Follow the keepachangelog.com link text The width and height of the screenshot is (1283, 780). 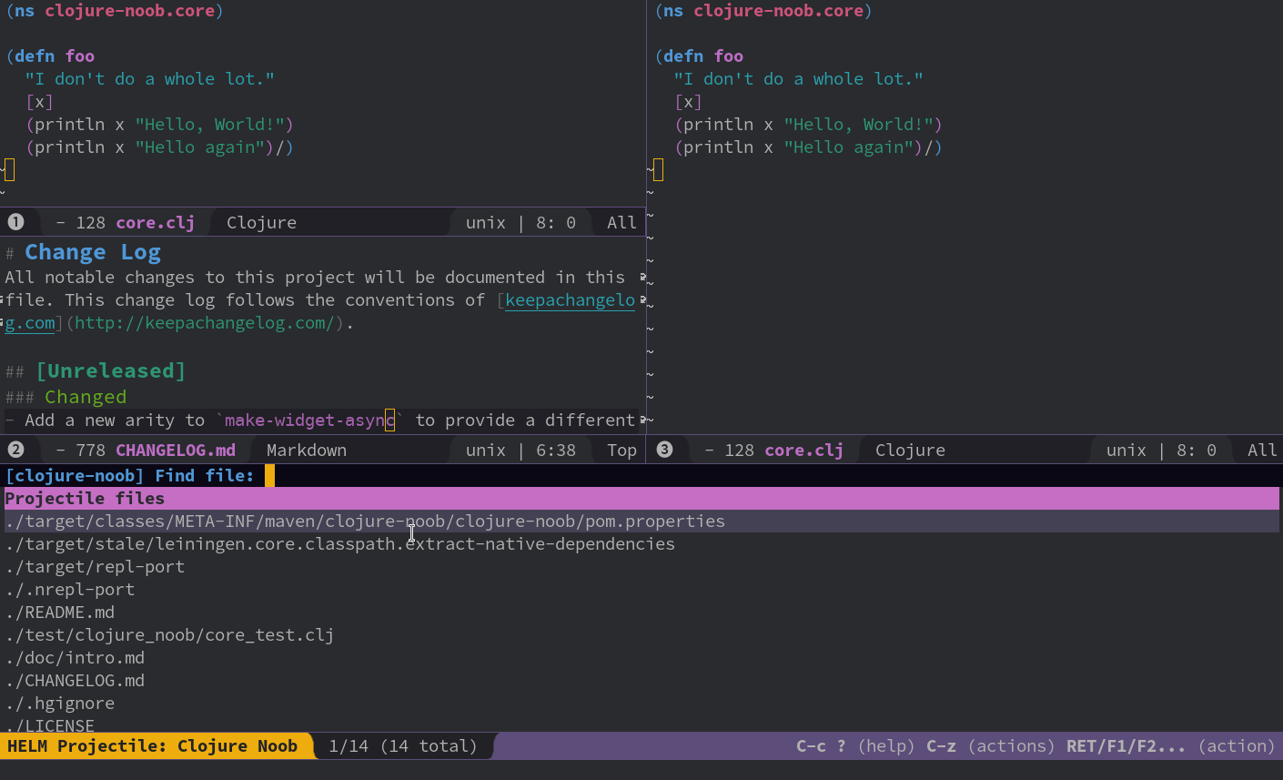570,300
